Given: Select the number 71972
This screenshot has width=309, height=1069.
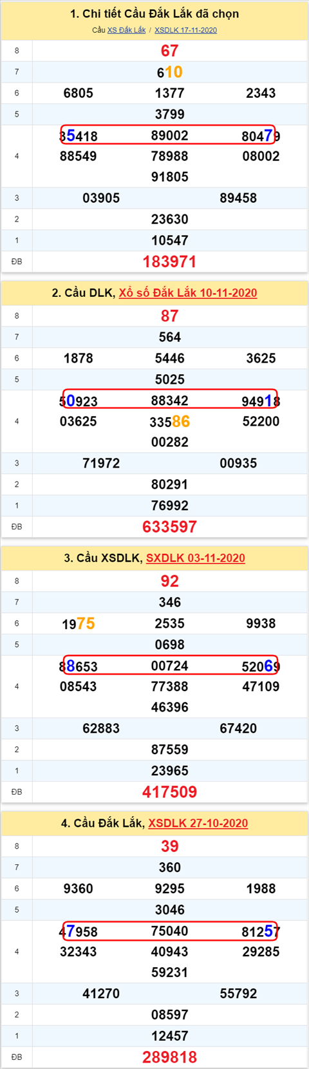Looking at the screenshot, I should (101, 464).
